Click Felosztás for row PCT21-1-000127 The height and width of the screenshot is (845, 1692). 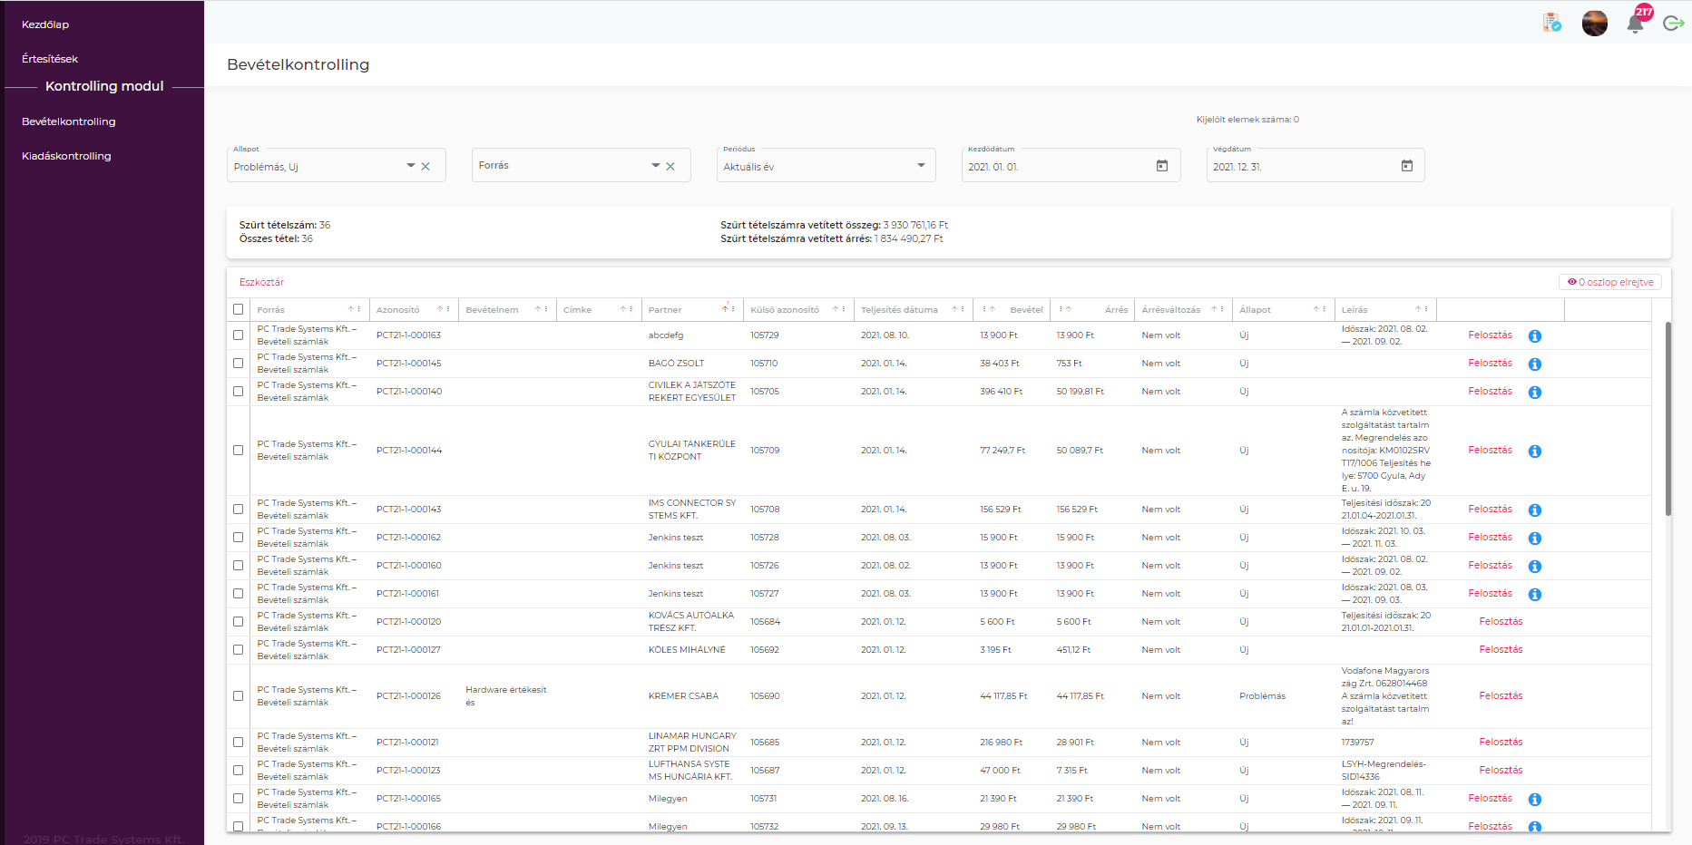point(1501,650)
